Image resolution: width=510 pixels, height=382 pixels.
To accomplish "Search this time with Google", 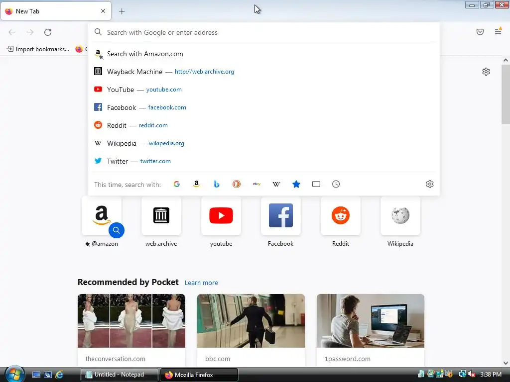I will coord(177,184).
